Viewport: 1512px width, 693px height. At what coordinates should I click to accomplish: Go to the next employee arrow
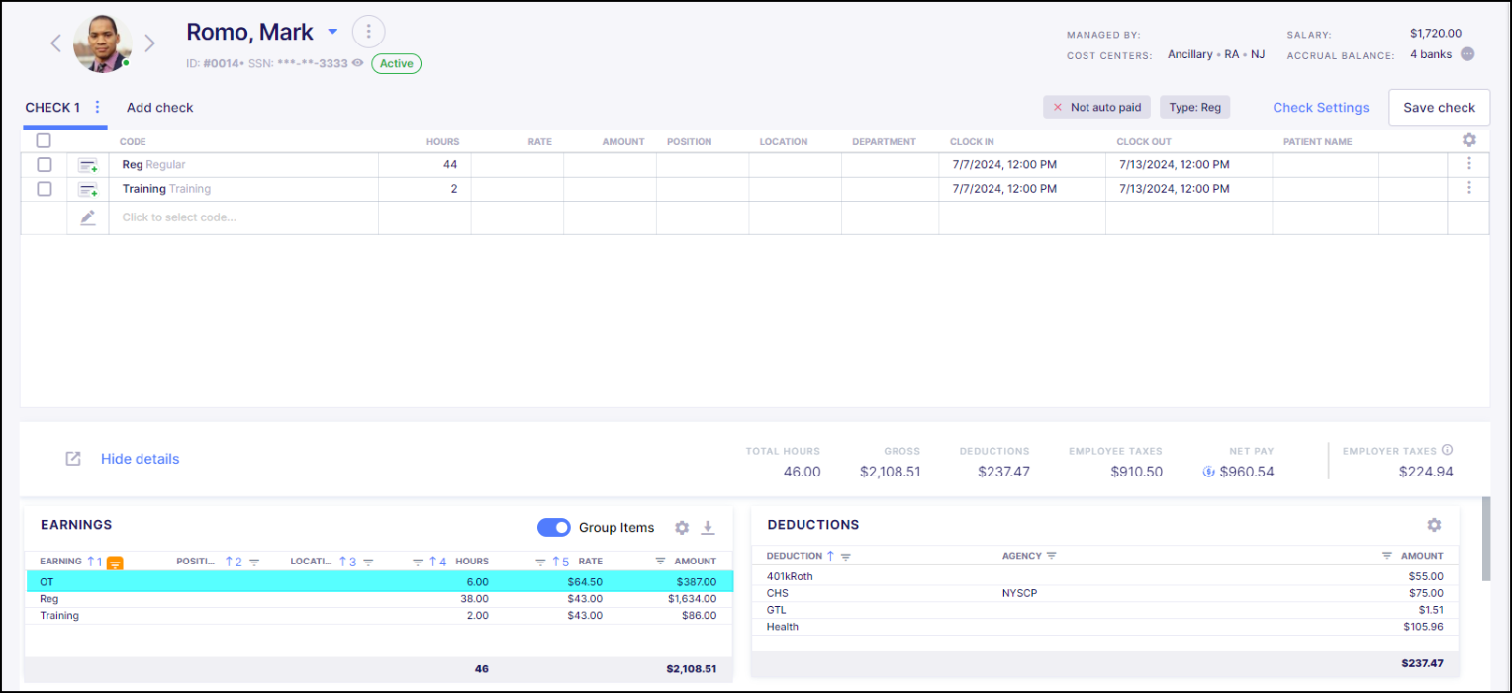pyautogui.click(x=150, y=43)
